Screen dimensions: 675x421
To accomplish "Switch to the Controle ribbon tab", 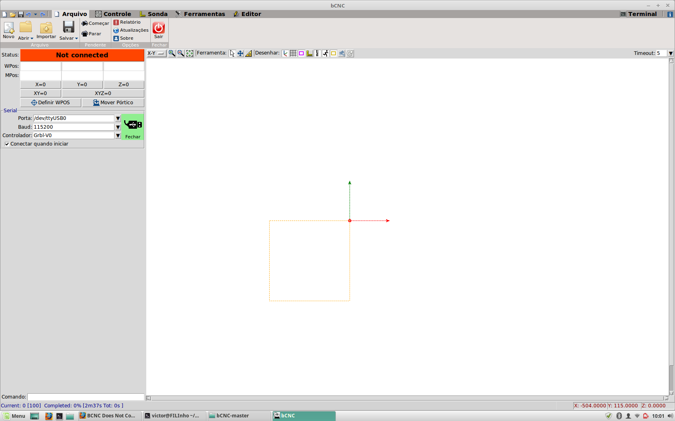I will [x=113, y=14].
